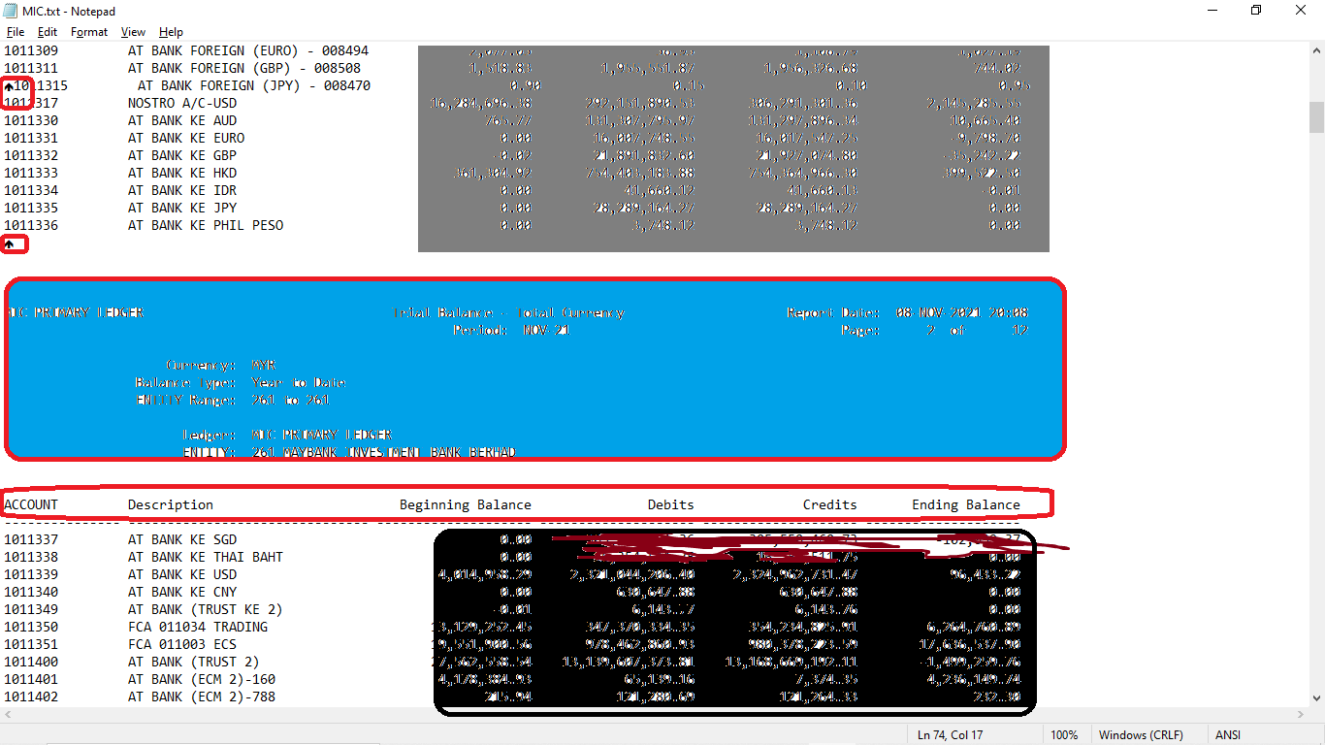The height and width of the screenshot is (745, 1325).
Task: Restore down the Notepad window
Action: click(1256, 11)
